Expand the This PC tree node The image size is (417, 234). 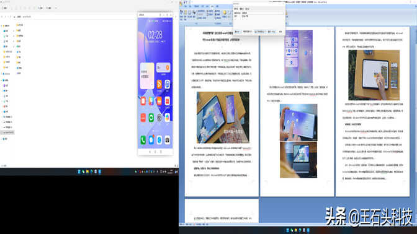[2, 80]
